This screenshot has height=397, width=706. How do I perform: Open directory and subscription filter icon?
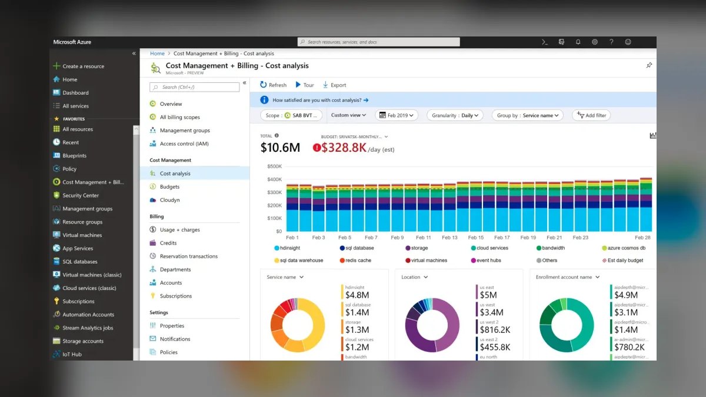[x=561, y=42]
